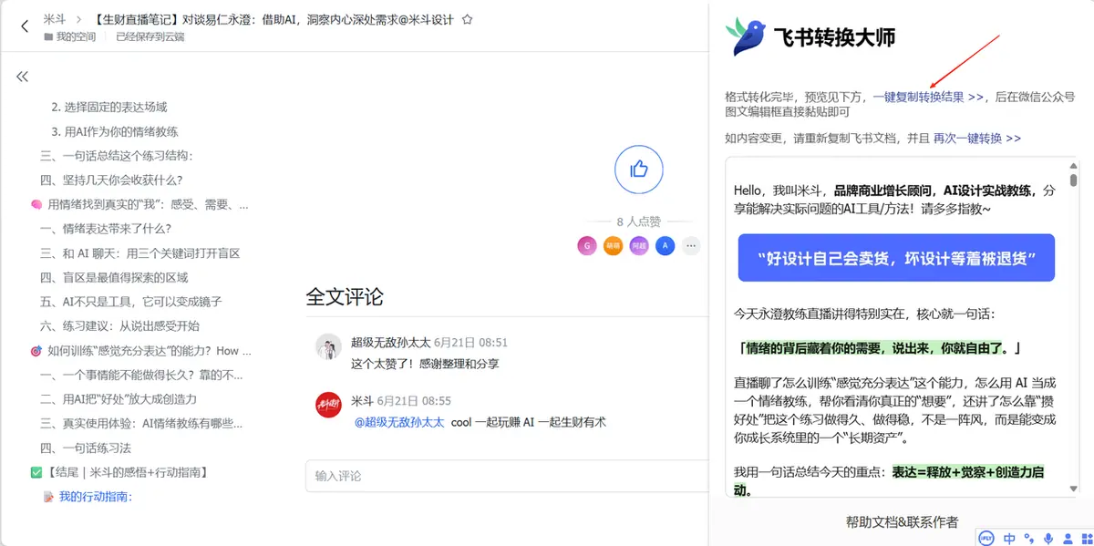Click the @超级无敌孙太太 mention link
This screenshot has height=546, width=1094.
click(x=398, y=422)
